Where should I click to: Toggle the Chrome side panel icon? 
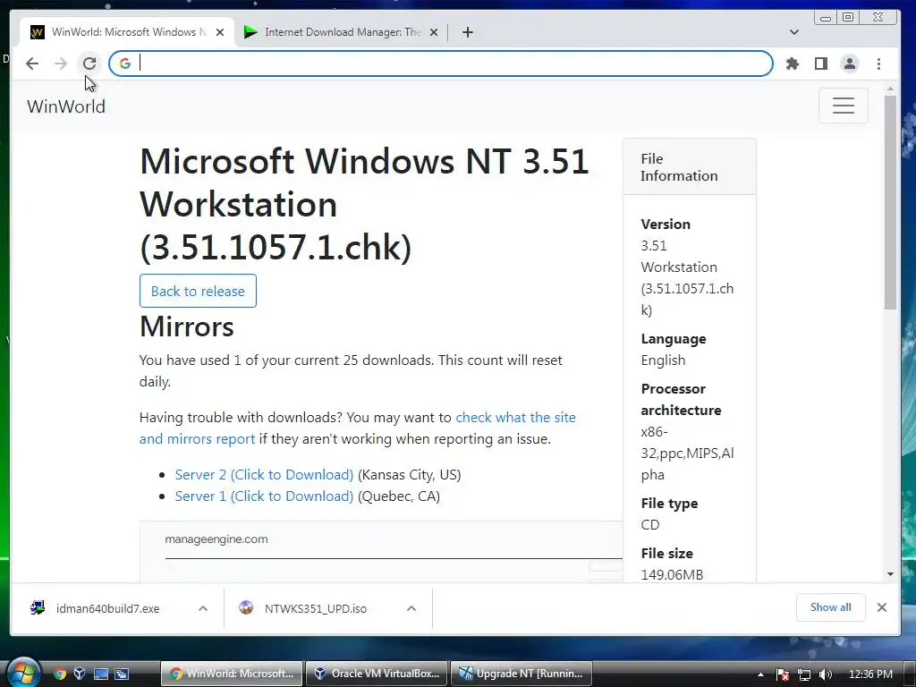[821, 64]
